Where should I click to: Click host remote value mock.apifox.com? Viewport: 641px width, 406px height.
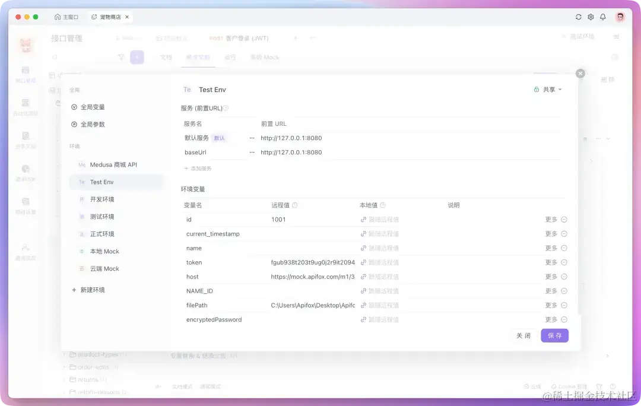point(313,277)
